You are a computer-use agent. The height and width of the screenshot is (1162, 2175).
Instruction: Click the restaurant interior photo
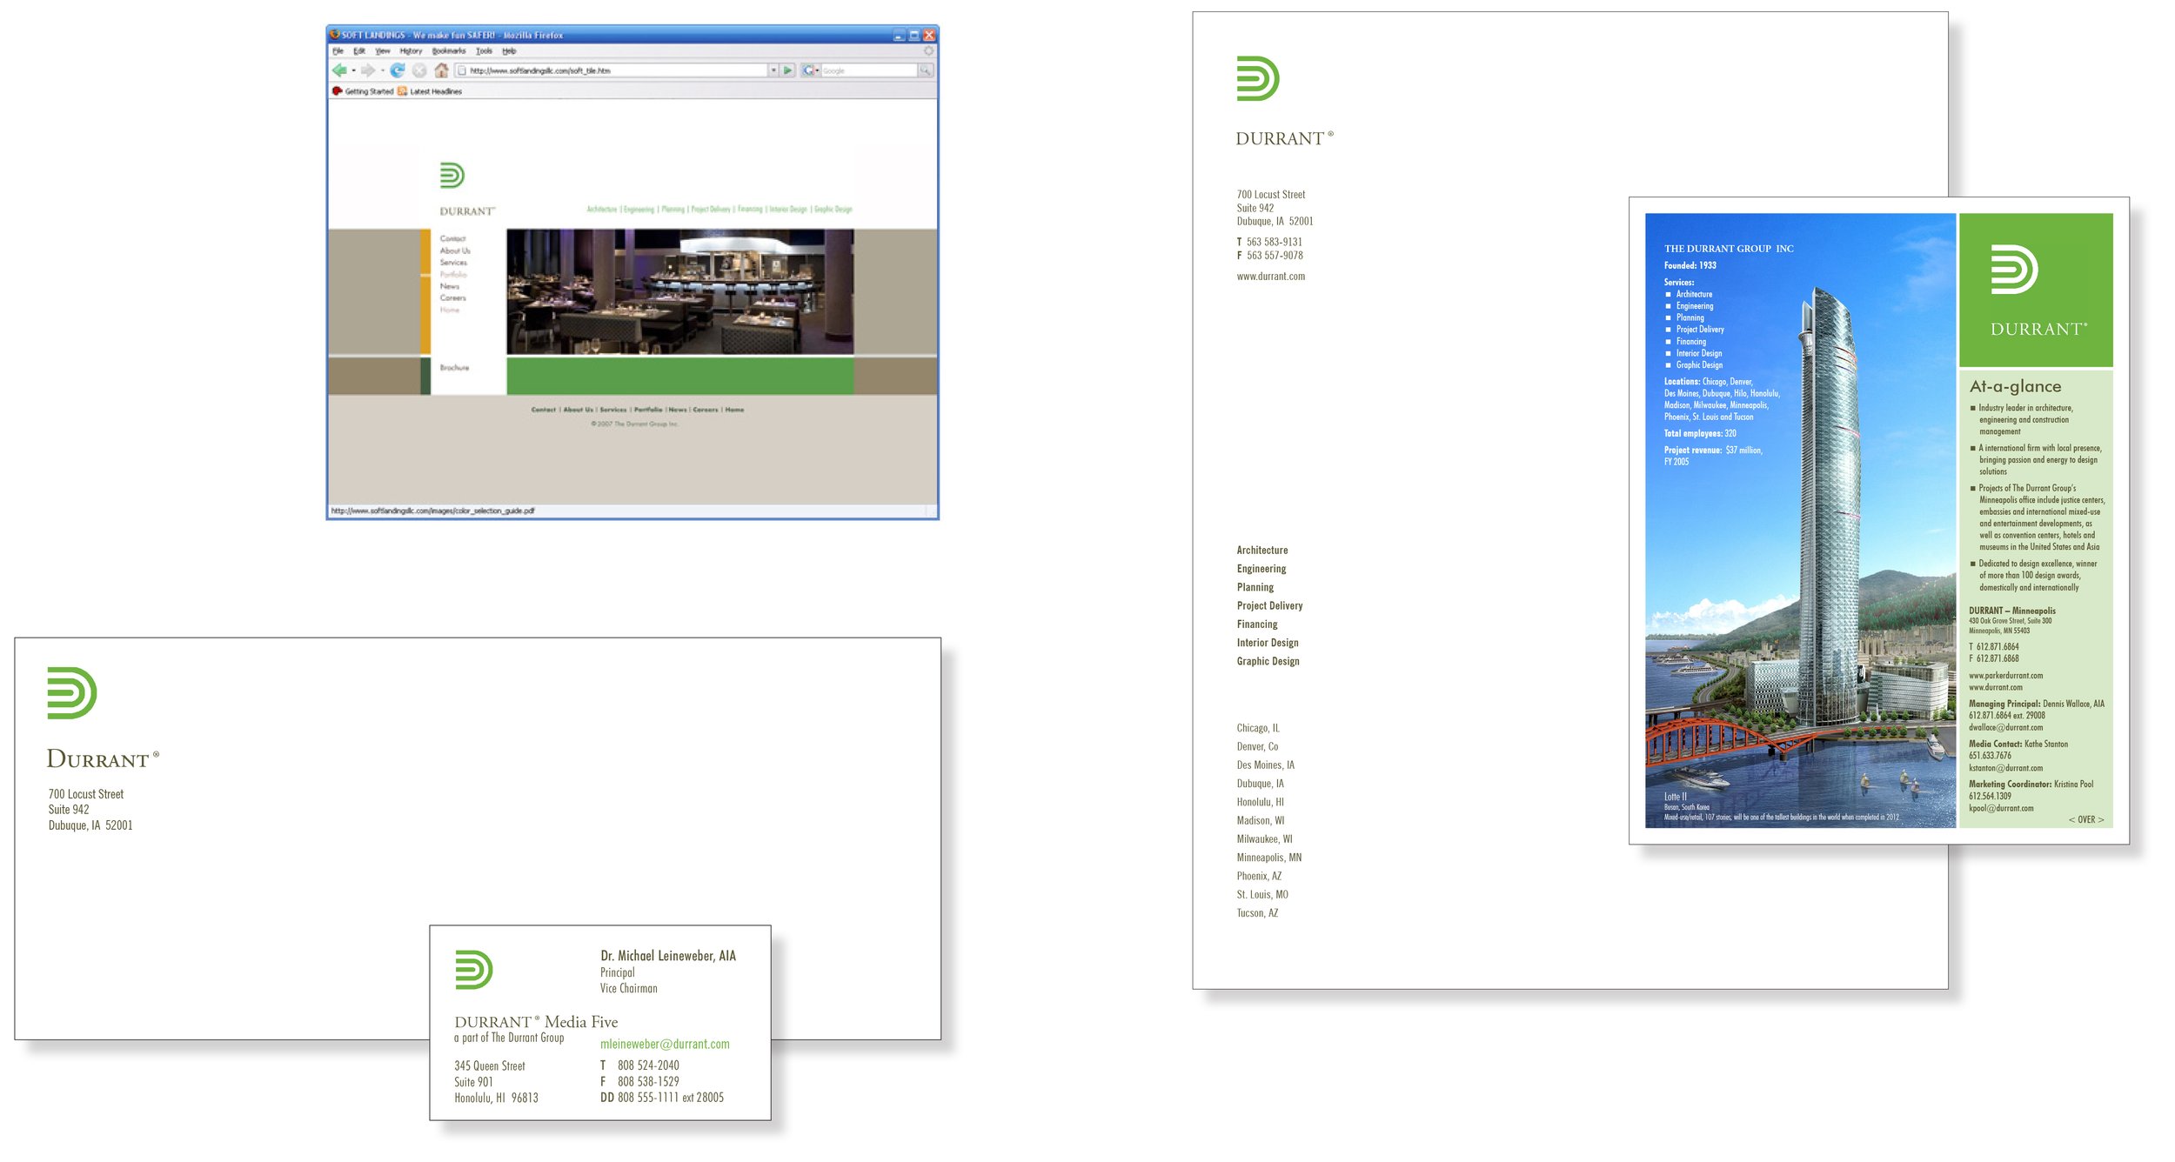click(x=680, y=291)
